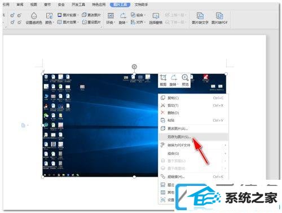Choose Change Picture (更改图片(A)...) in context menu
Screen dimensions: 282x213
coord(193,128)
